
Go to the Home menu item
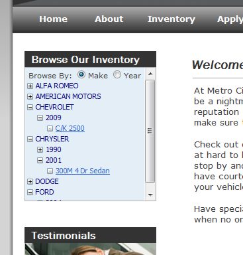54,19
